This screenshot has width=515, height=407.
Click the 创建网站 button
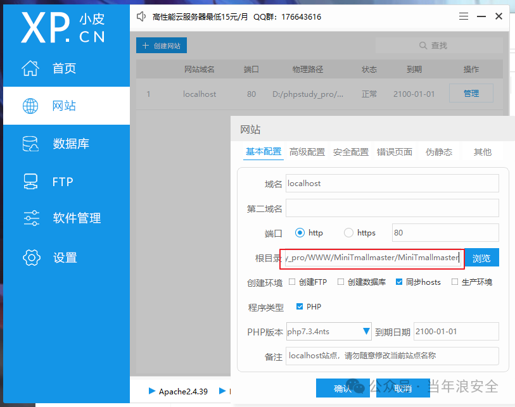[162, 46]
